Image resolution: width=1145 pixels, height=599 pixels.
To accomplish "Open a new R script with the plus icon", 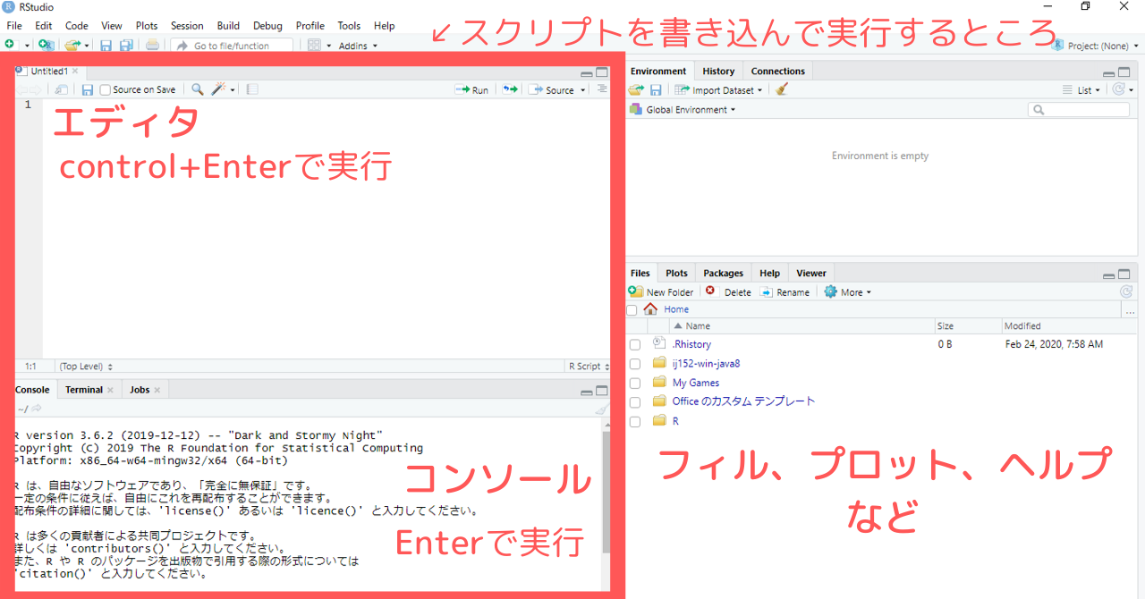I will [9, 45].
